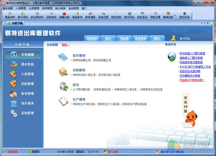Click the 库存查询 banner tab
216x156 pixels.
click(141, 38)
